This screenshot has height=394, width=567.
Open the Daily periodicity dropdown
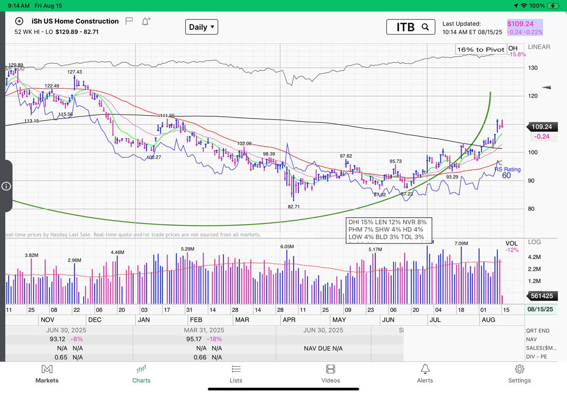(x=202, y=27)
